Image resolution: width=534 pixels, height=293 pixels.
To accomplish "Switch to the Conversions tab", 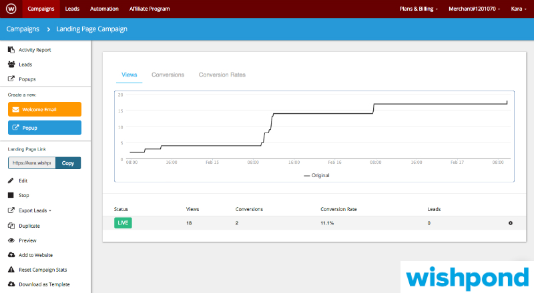I will (168, 75).
